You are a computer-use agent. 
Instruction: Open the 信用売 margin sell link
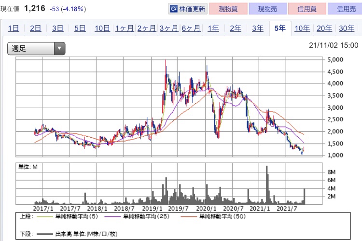[346, 9]
